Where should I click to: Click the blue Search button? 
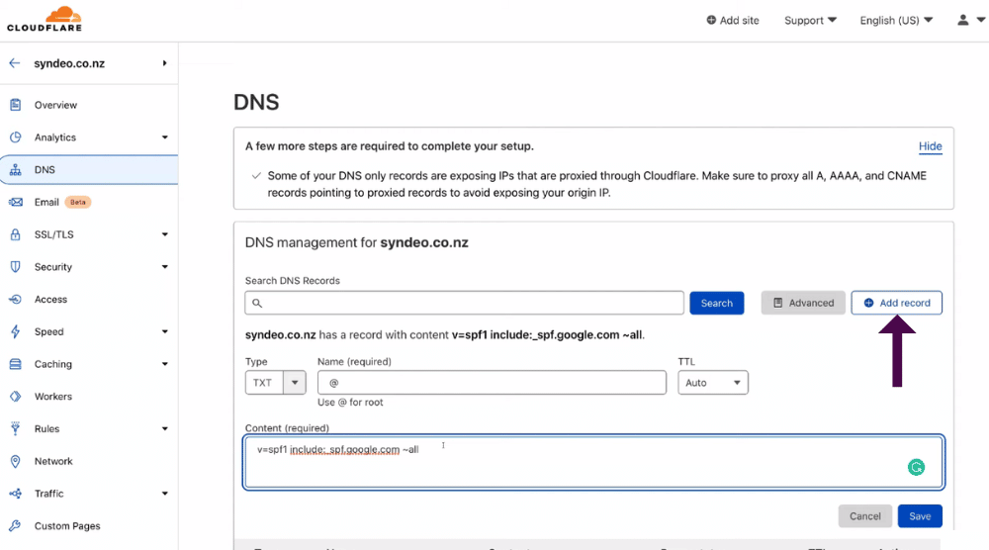click(716, 303)
